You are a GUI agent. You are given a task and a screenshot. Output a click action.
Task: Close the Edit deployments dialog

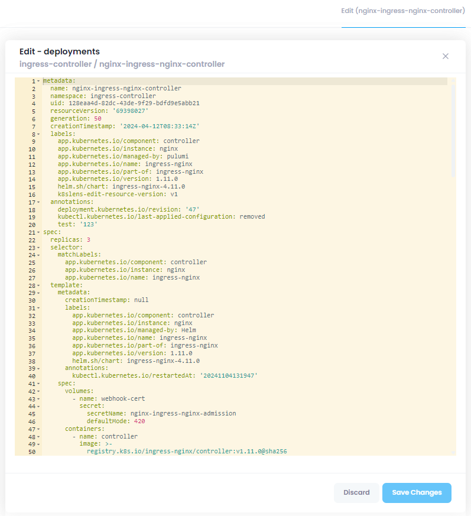[446, 56]
